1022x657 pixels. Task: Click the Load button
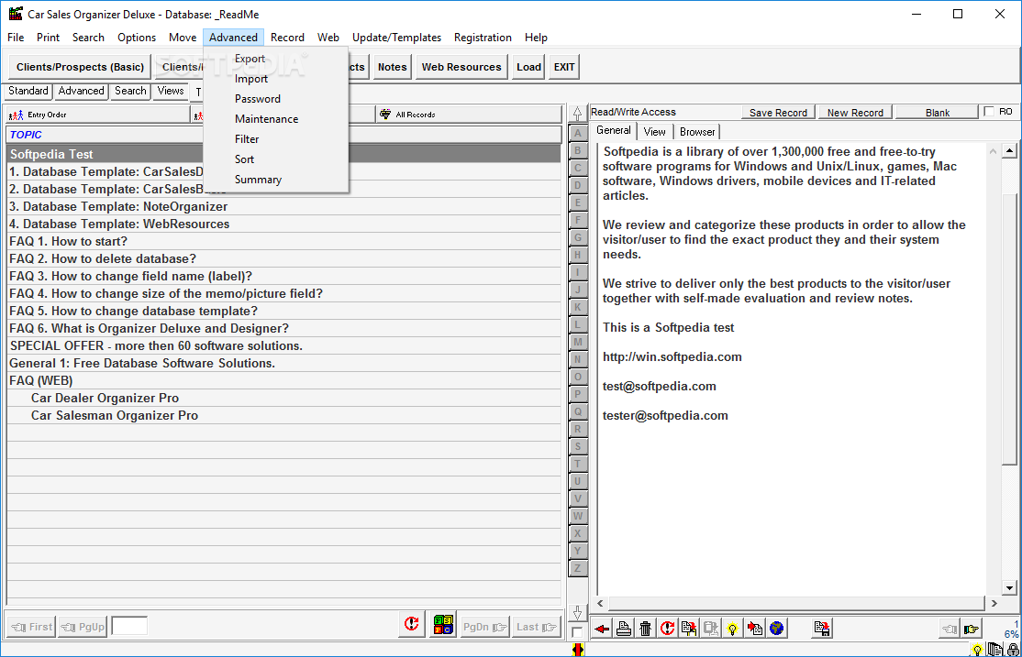(x=528, y=67)
